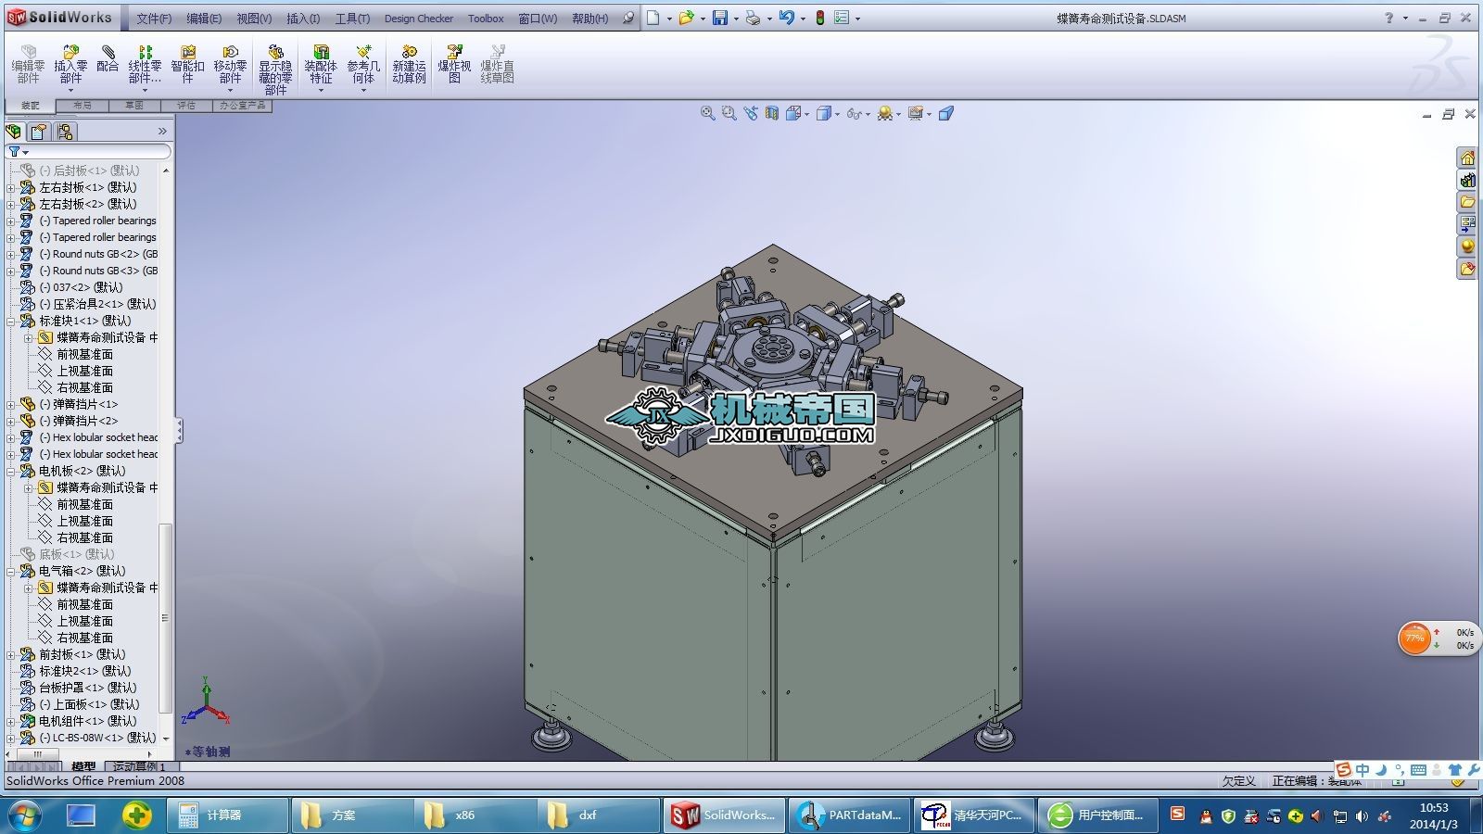The height and width of the screenshot is (834, 1483).
Task: Open the 插入(I) Insert menu
Action: 303,19
